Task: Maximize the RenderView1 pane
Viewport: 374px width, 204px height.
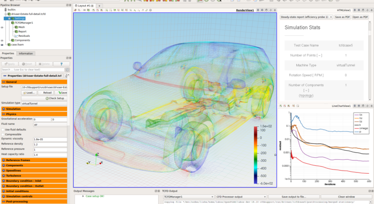Action: (266, 10)
